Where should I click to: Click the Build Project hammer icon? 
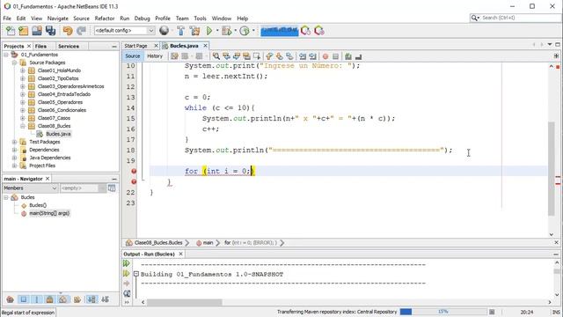click(x=180, y=31)
